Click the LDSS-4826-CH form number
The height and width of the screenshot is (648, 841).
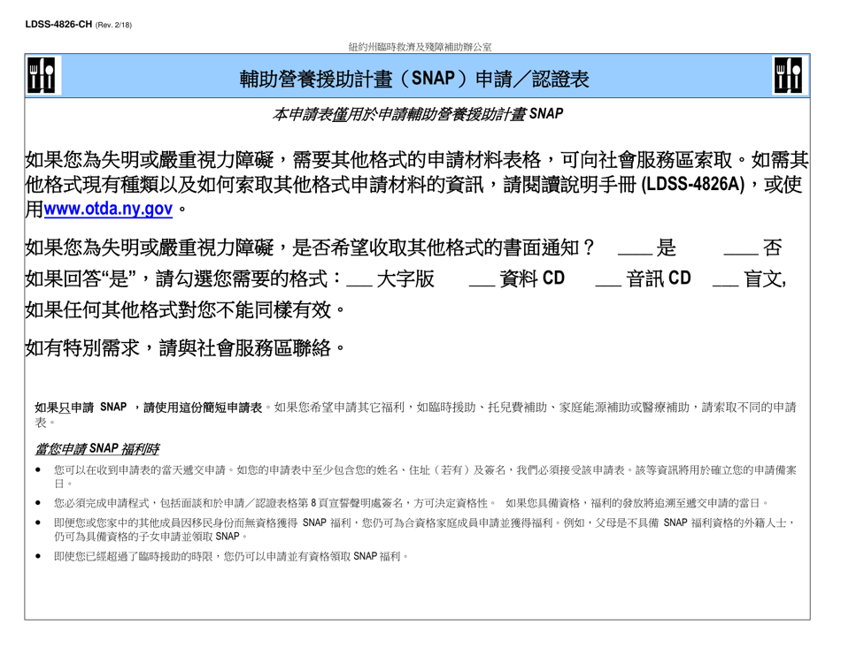(x=58, y=24)
